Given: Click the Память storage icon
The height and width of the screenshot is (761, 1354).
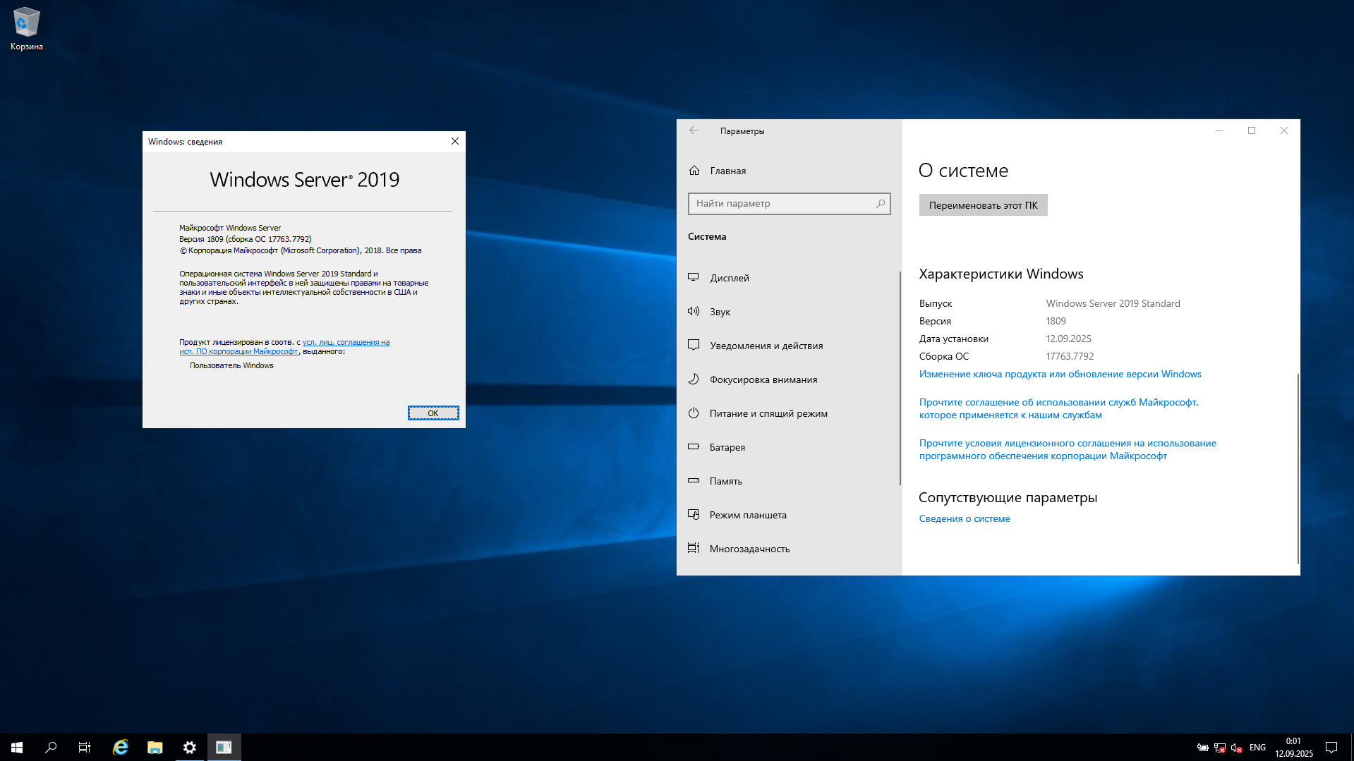Looking at the screenshot, I should 694,480.
